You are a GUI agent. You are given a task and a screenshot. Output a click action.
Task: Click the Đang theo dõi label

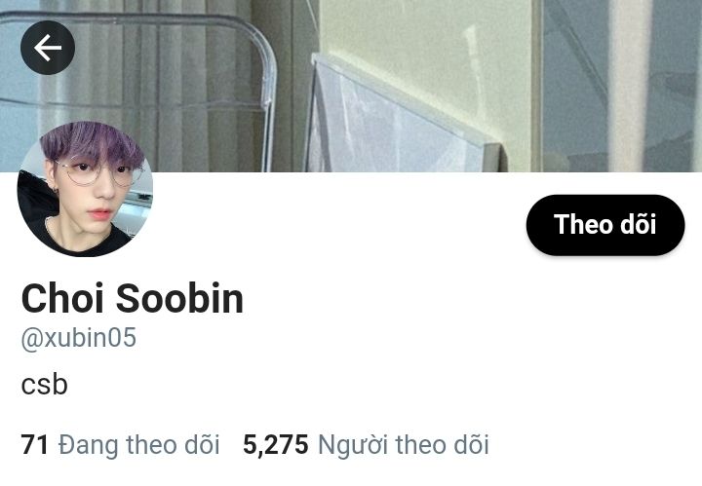tap(139, 445)
